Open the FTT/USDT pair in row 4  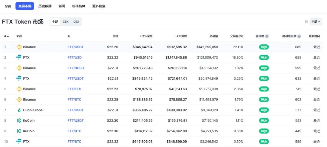point(75,78)
